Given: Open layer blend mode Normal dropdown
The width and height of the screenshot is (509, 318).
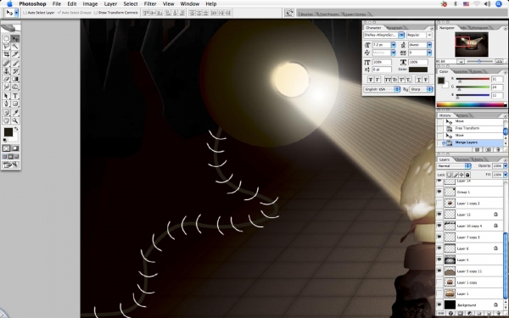Looking at the screenshot, I should tap(454, 166).
